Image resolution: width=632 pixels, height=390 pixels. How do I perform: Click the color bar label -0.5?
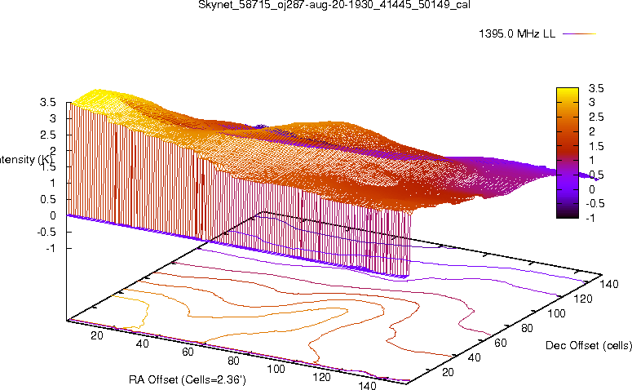click(594, 203)
